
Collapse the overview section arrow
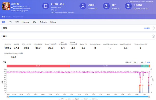tap(153, 28)
